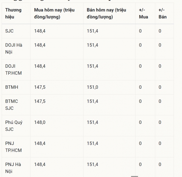This screenshot has width=182, height=177.
Task: Select the +/- Mua column header
Action: point(145,13)
